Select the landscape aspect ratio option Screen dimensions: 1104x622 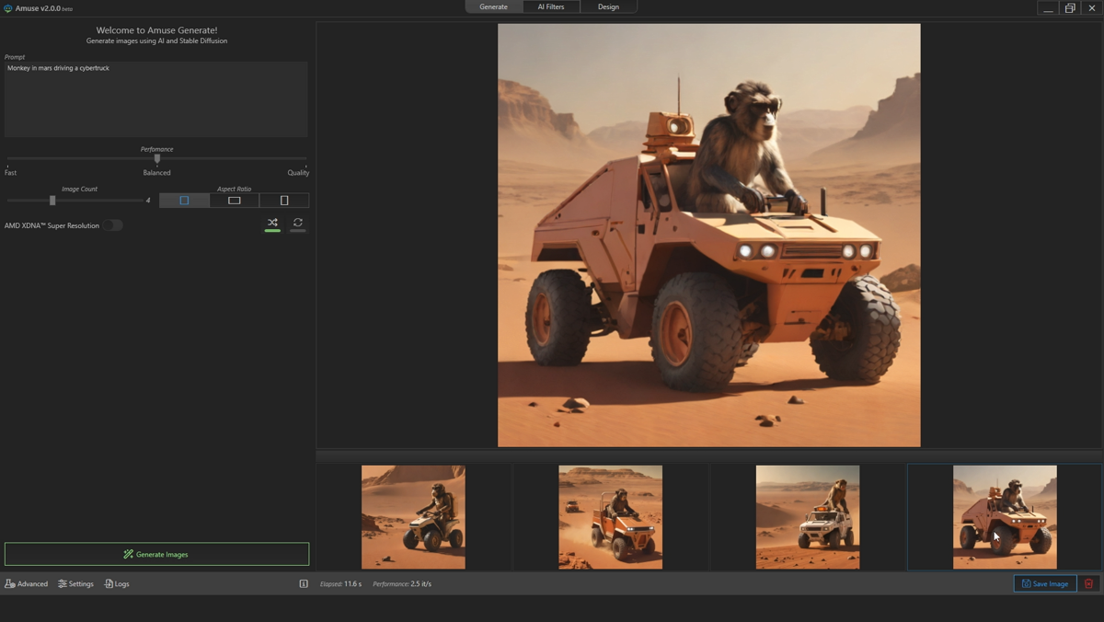(235, 201)
